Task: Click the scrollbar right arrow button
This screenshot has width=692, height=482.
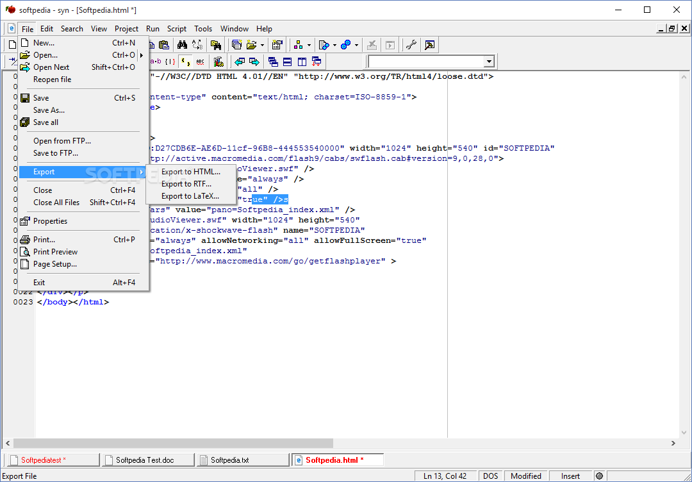Action: click(x=673, y=443)
